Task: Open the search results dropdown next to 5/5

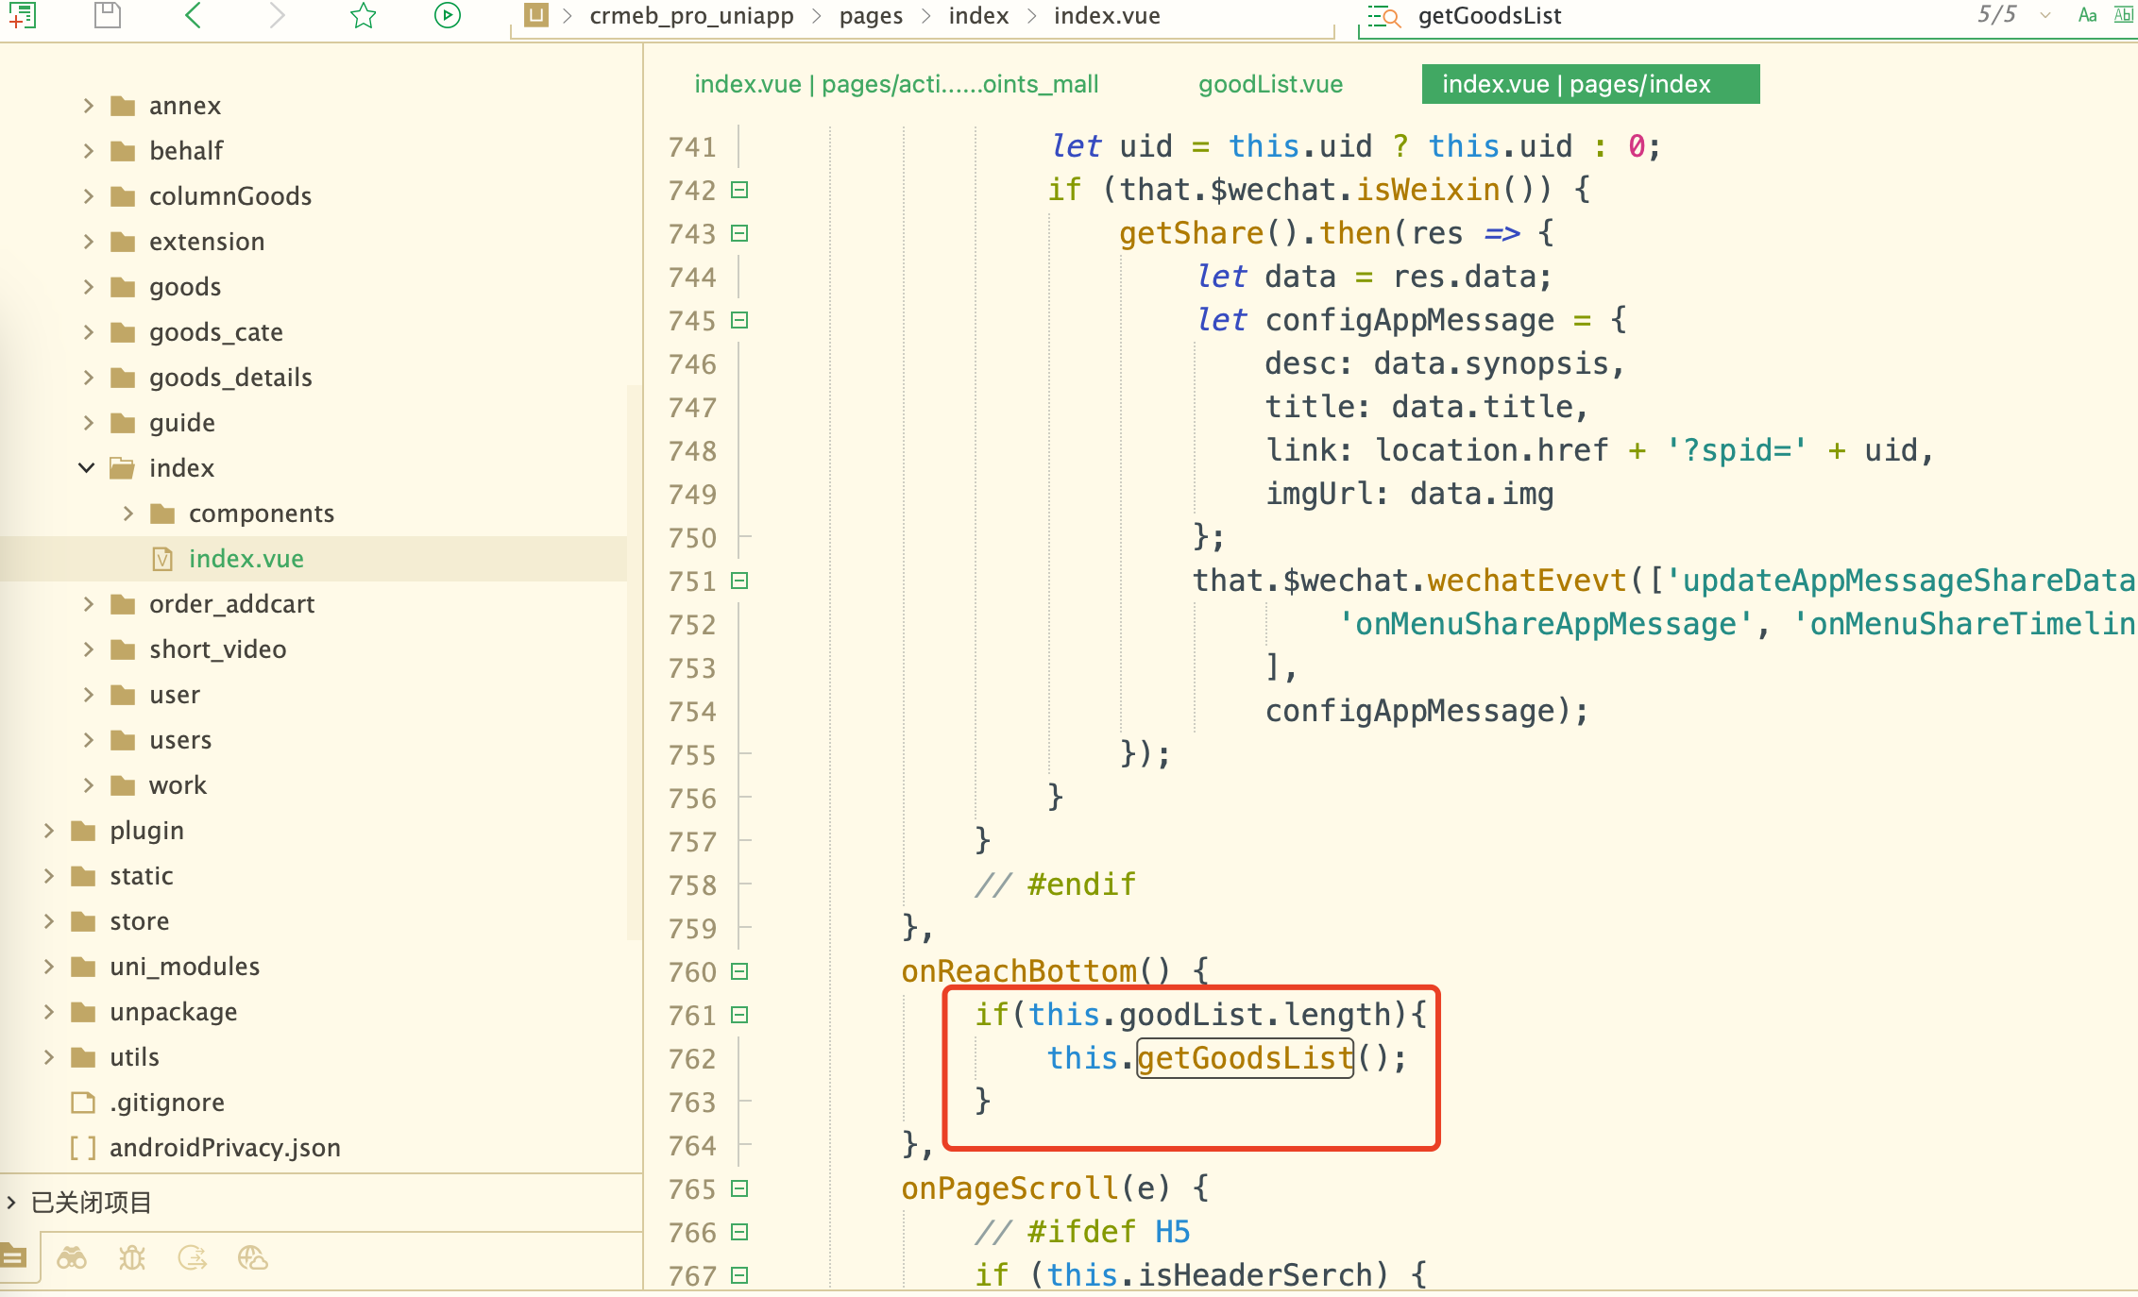Action: [2046, 15]
